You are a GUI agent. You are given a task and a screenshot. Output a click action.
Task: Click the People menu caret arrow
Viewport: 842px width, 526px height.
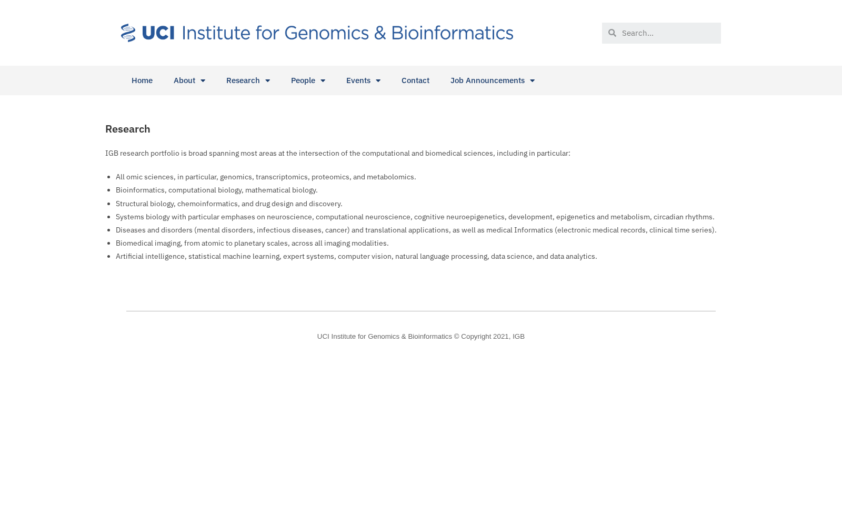[323, 80]
